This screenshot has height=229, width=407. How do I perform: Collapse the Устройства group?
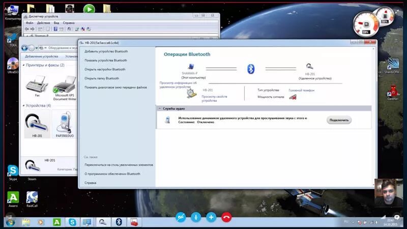[x=23, y=106]
